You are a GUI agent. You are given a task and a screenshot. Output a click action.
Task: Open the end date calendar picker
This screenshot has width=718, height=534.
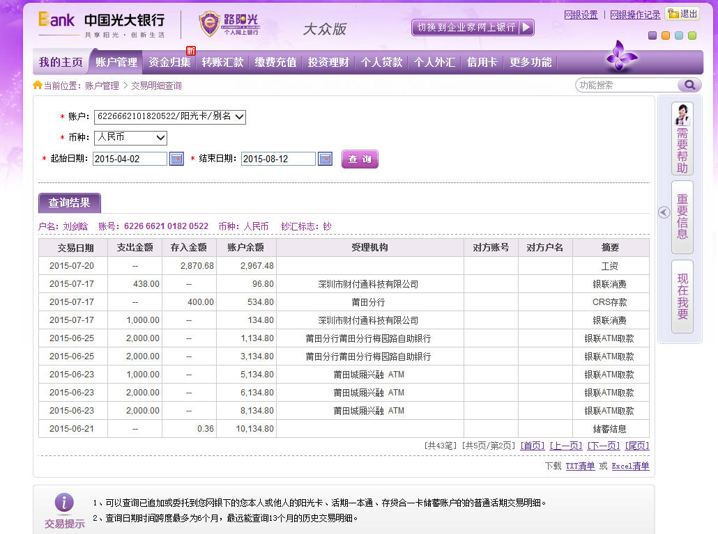tap(325, 159)
